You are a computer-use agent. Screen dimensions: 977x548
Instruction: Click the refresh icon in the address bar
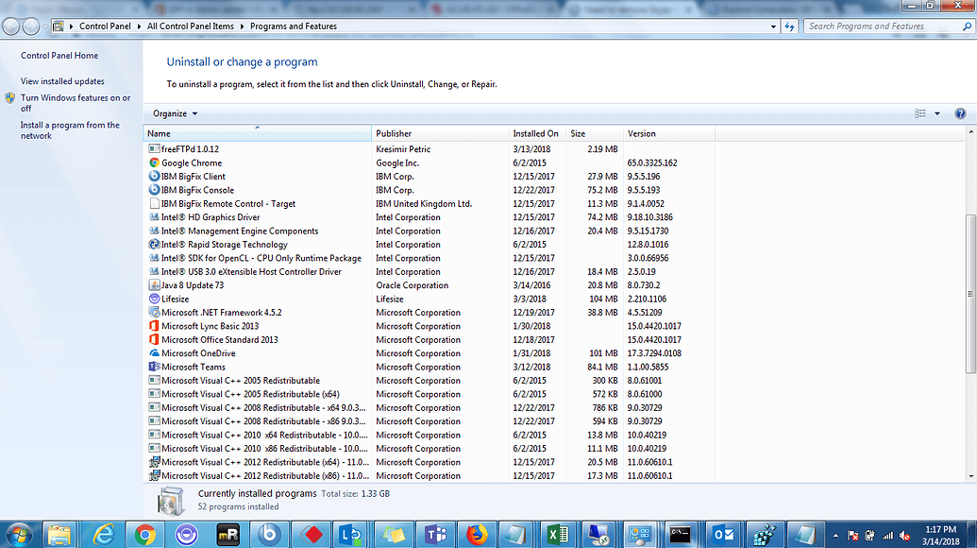tap(790, 26)
